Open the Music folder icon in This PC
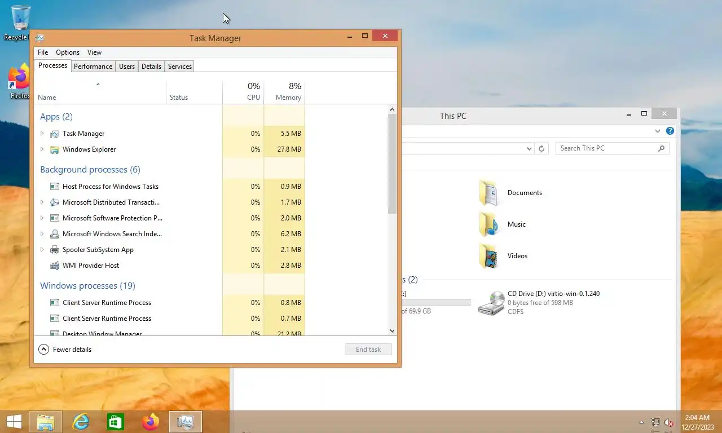This screenshot has width=722, height=433. [x=488, y=224]
